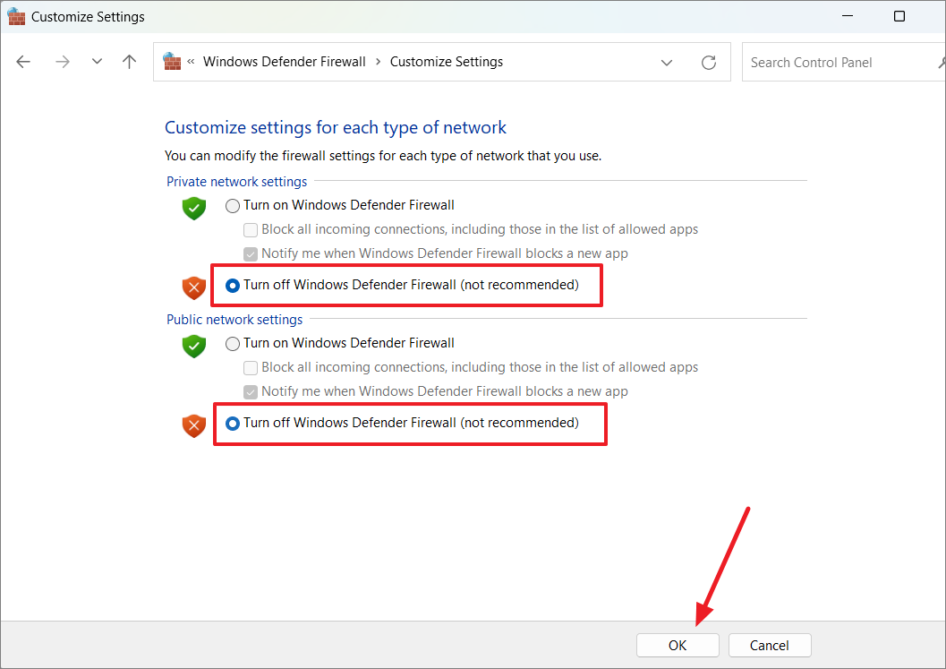Viewport: 946px width, 669px height.
Task: Click the Forward navigation arrow
Action: pyautogui.click(x=62, y=62)
